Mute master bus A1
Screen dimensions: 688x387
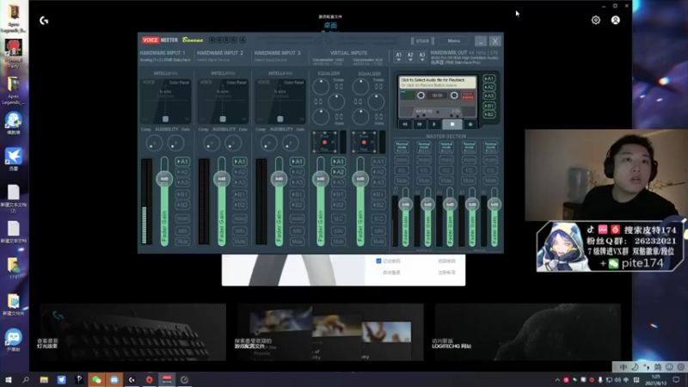pyautogui.click(x=402, y=181)
